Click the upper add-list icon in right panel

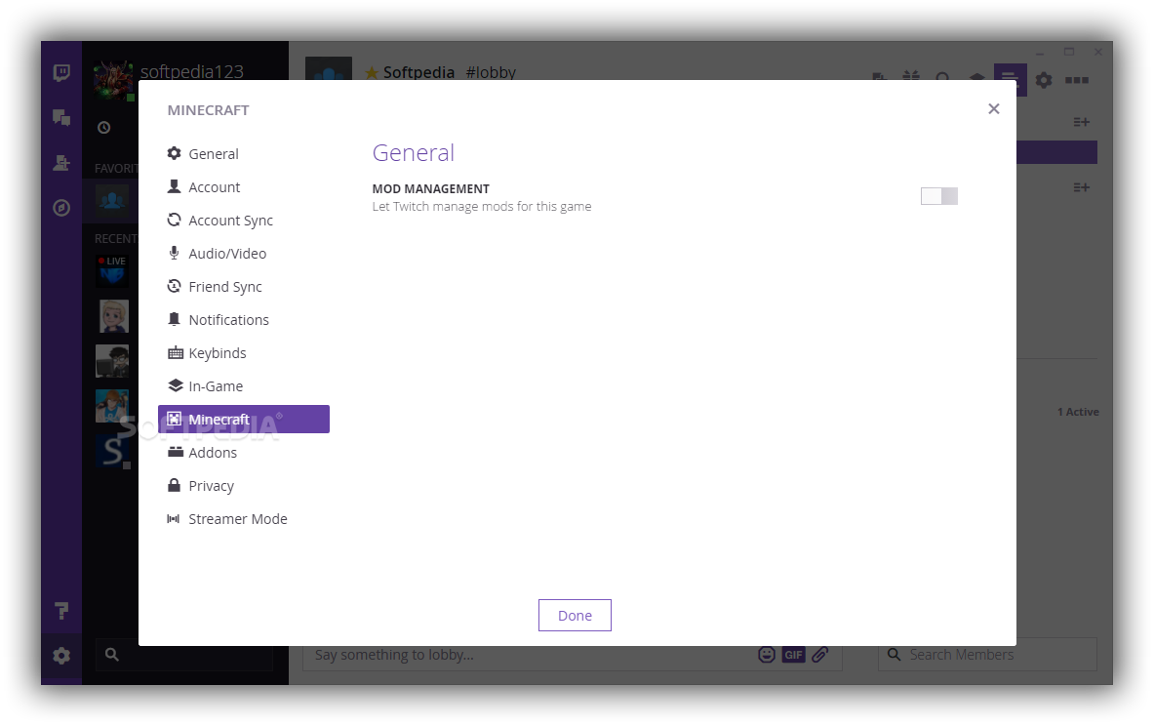(x=1081, y=122)
